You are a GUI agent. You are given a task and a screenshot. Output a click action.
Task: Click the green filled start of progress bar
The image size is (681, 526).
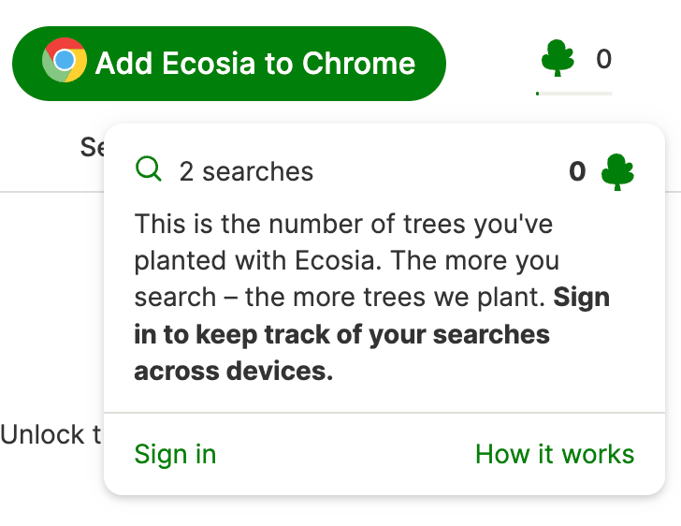tap(538, 94)
